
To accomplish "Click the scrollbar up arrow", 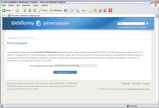I will click(x=157, y=19).
